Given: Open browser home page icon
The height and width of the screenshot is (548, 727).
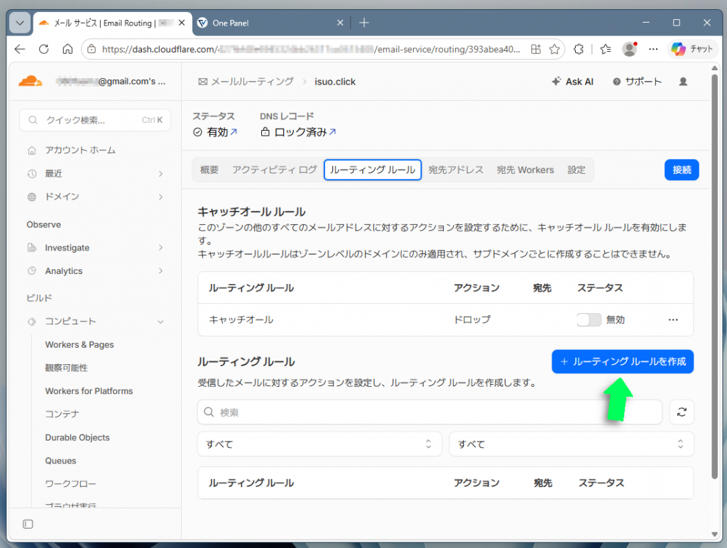Looking at the screenshot, I should point(67,49).
